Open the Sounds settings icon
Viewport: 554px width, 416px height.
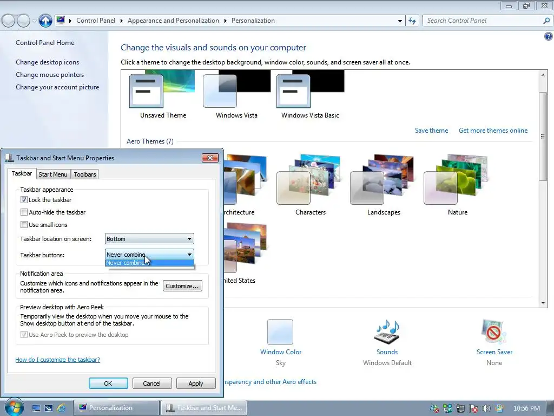387,332
